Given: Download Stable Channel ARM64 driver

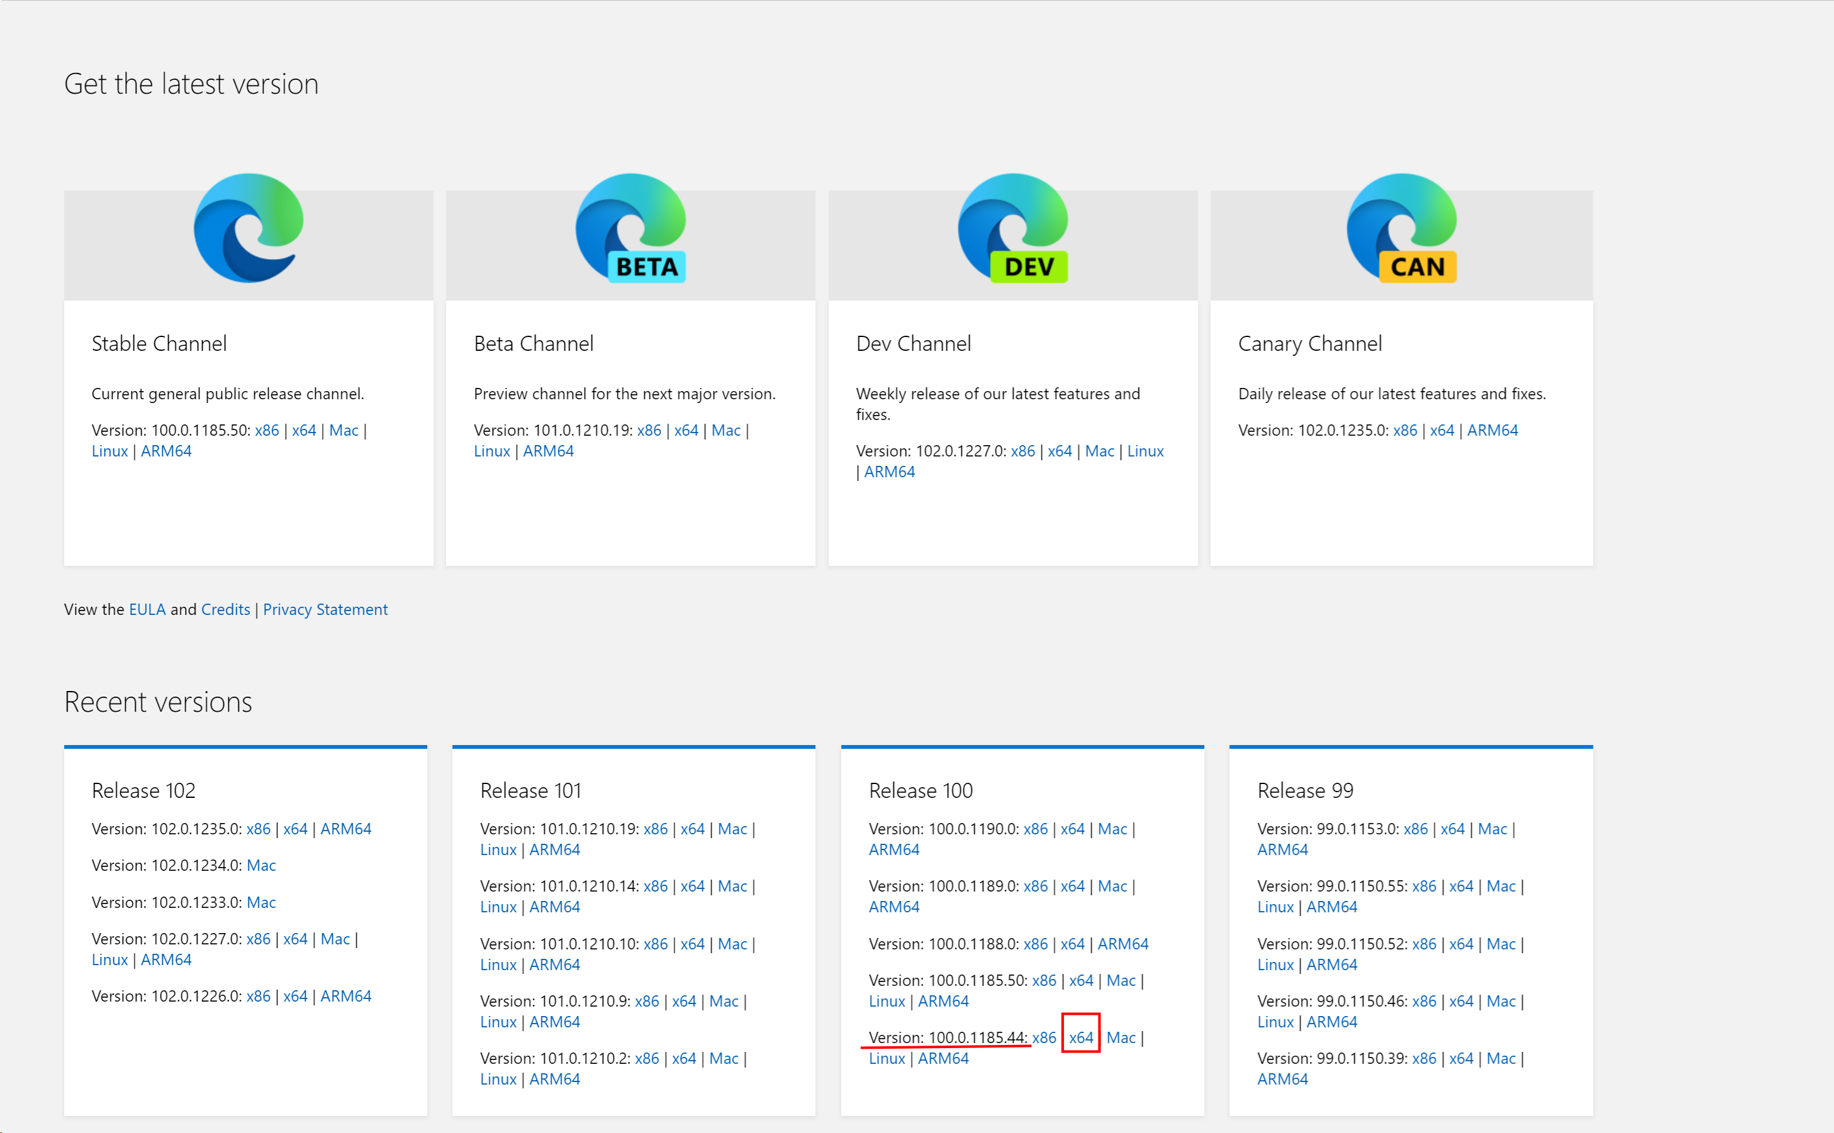Looking at the screenshot, I should click(x=165, y=451).
